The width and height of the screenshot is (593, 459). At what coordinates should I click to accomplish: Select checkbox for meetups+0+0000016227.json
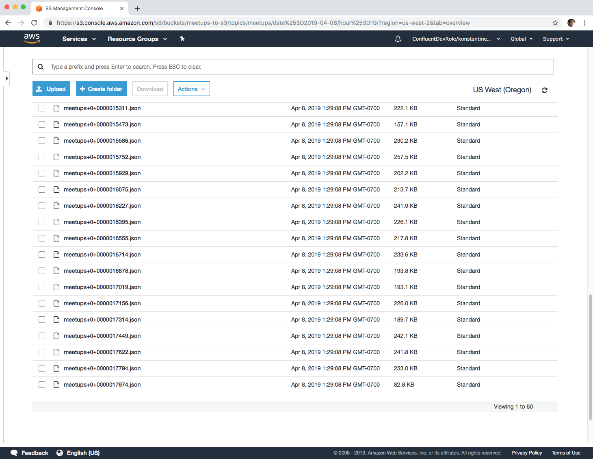coord(42,206)
